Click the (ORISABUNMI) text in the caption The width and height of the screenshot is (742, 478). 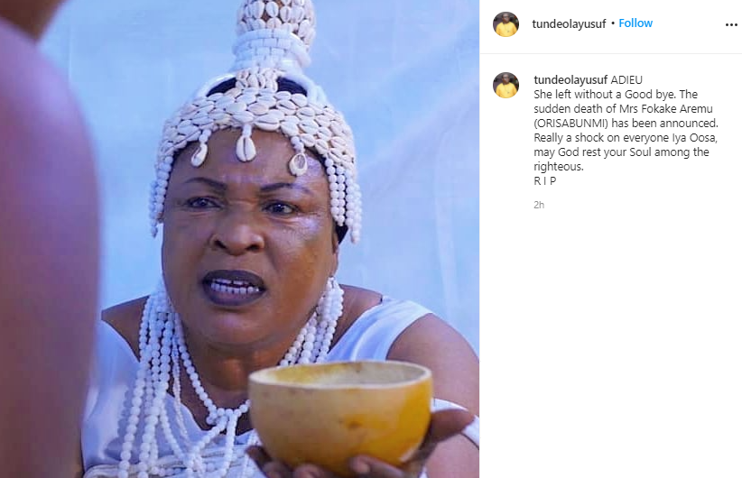[571, 124]
